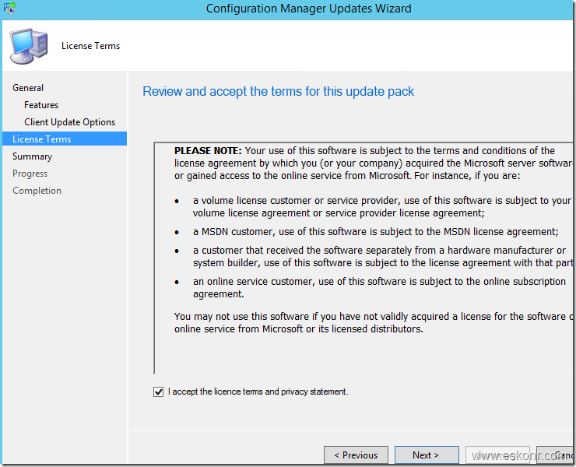Jump to the Summary step
Viewport: 576px width, 467px height.
[x=32, y=156]
